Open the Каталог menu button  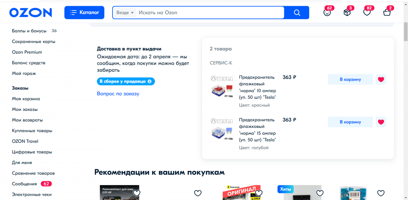84,13
